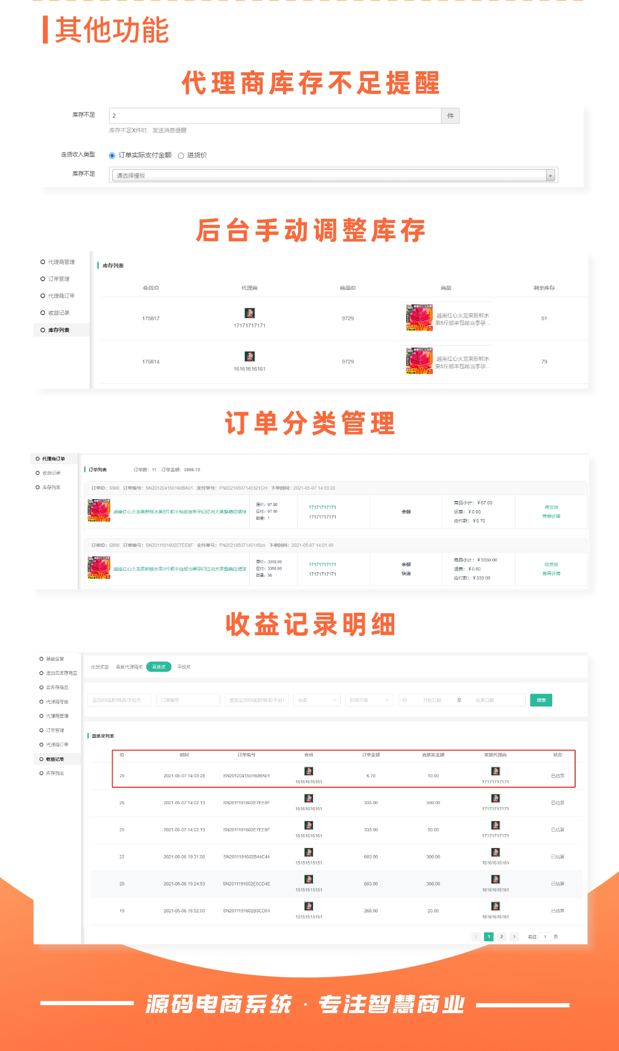The width and height of the screenshot is (619, 1051).
Task: Click agent avatar in ID 29 row
Action: 495,771
